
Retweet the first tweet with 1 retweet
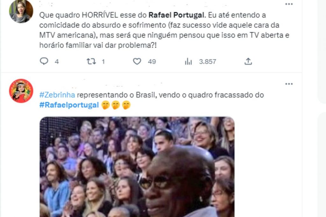91,61
